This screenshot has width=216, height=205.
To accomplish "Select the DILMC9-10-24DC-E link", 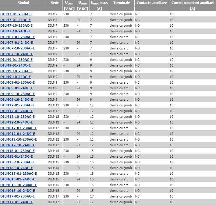I will click(16, 100).
